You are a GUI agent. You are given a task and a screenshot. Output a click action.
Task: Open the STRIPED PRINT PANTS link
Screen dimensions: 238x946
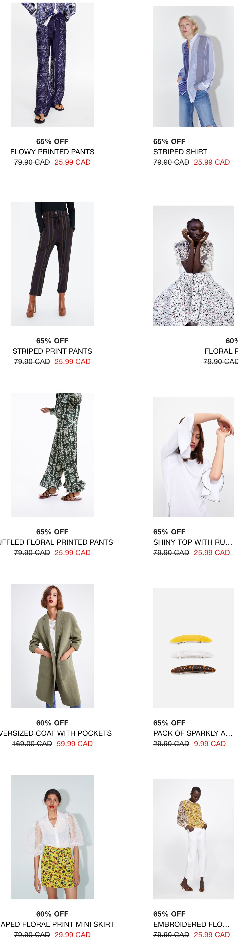coord(52,351)
